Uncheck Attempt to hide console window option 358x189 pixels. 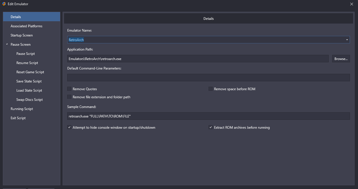69,127
